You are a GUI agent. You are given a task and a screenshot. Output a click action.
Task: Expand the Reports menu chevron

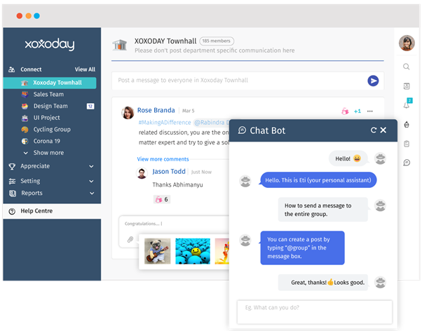point(92,194)
